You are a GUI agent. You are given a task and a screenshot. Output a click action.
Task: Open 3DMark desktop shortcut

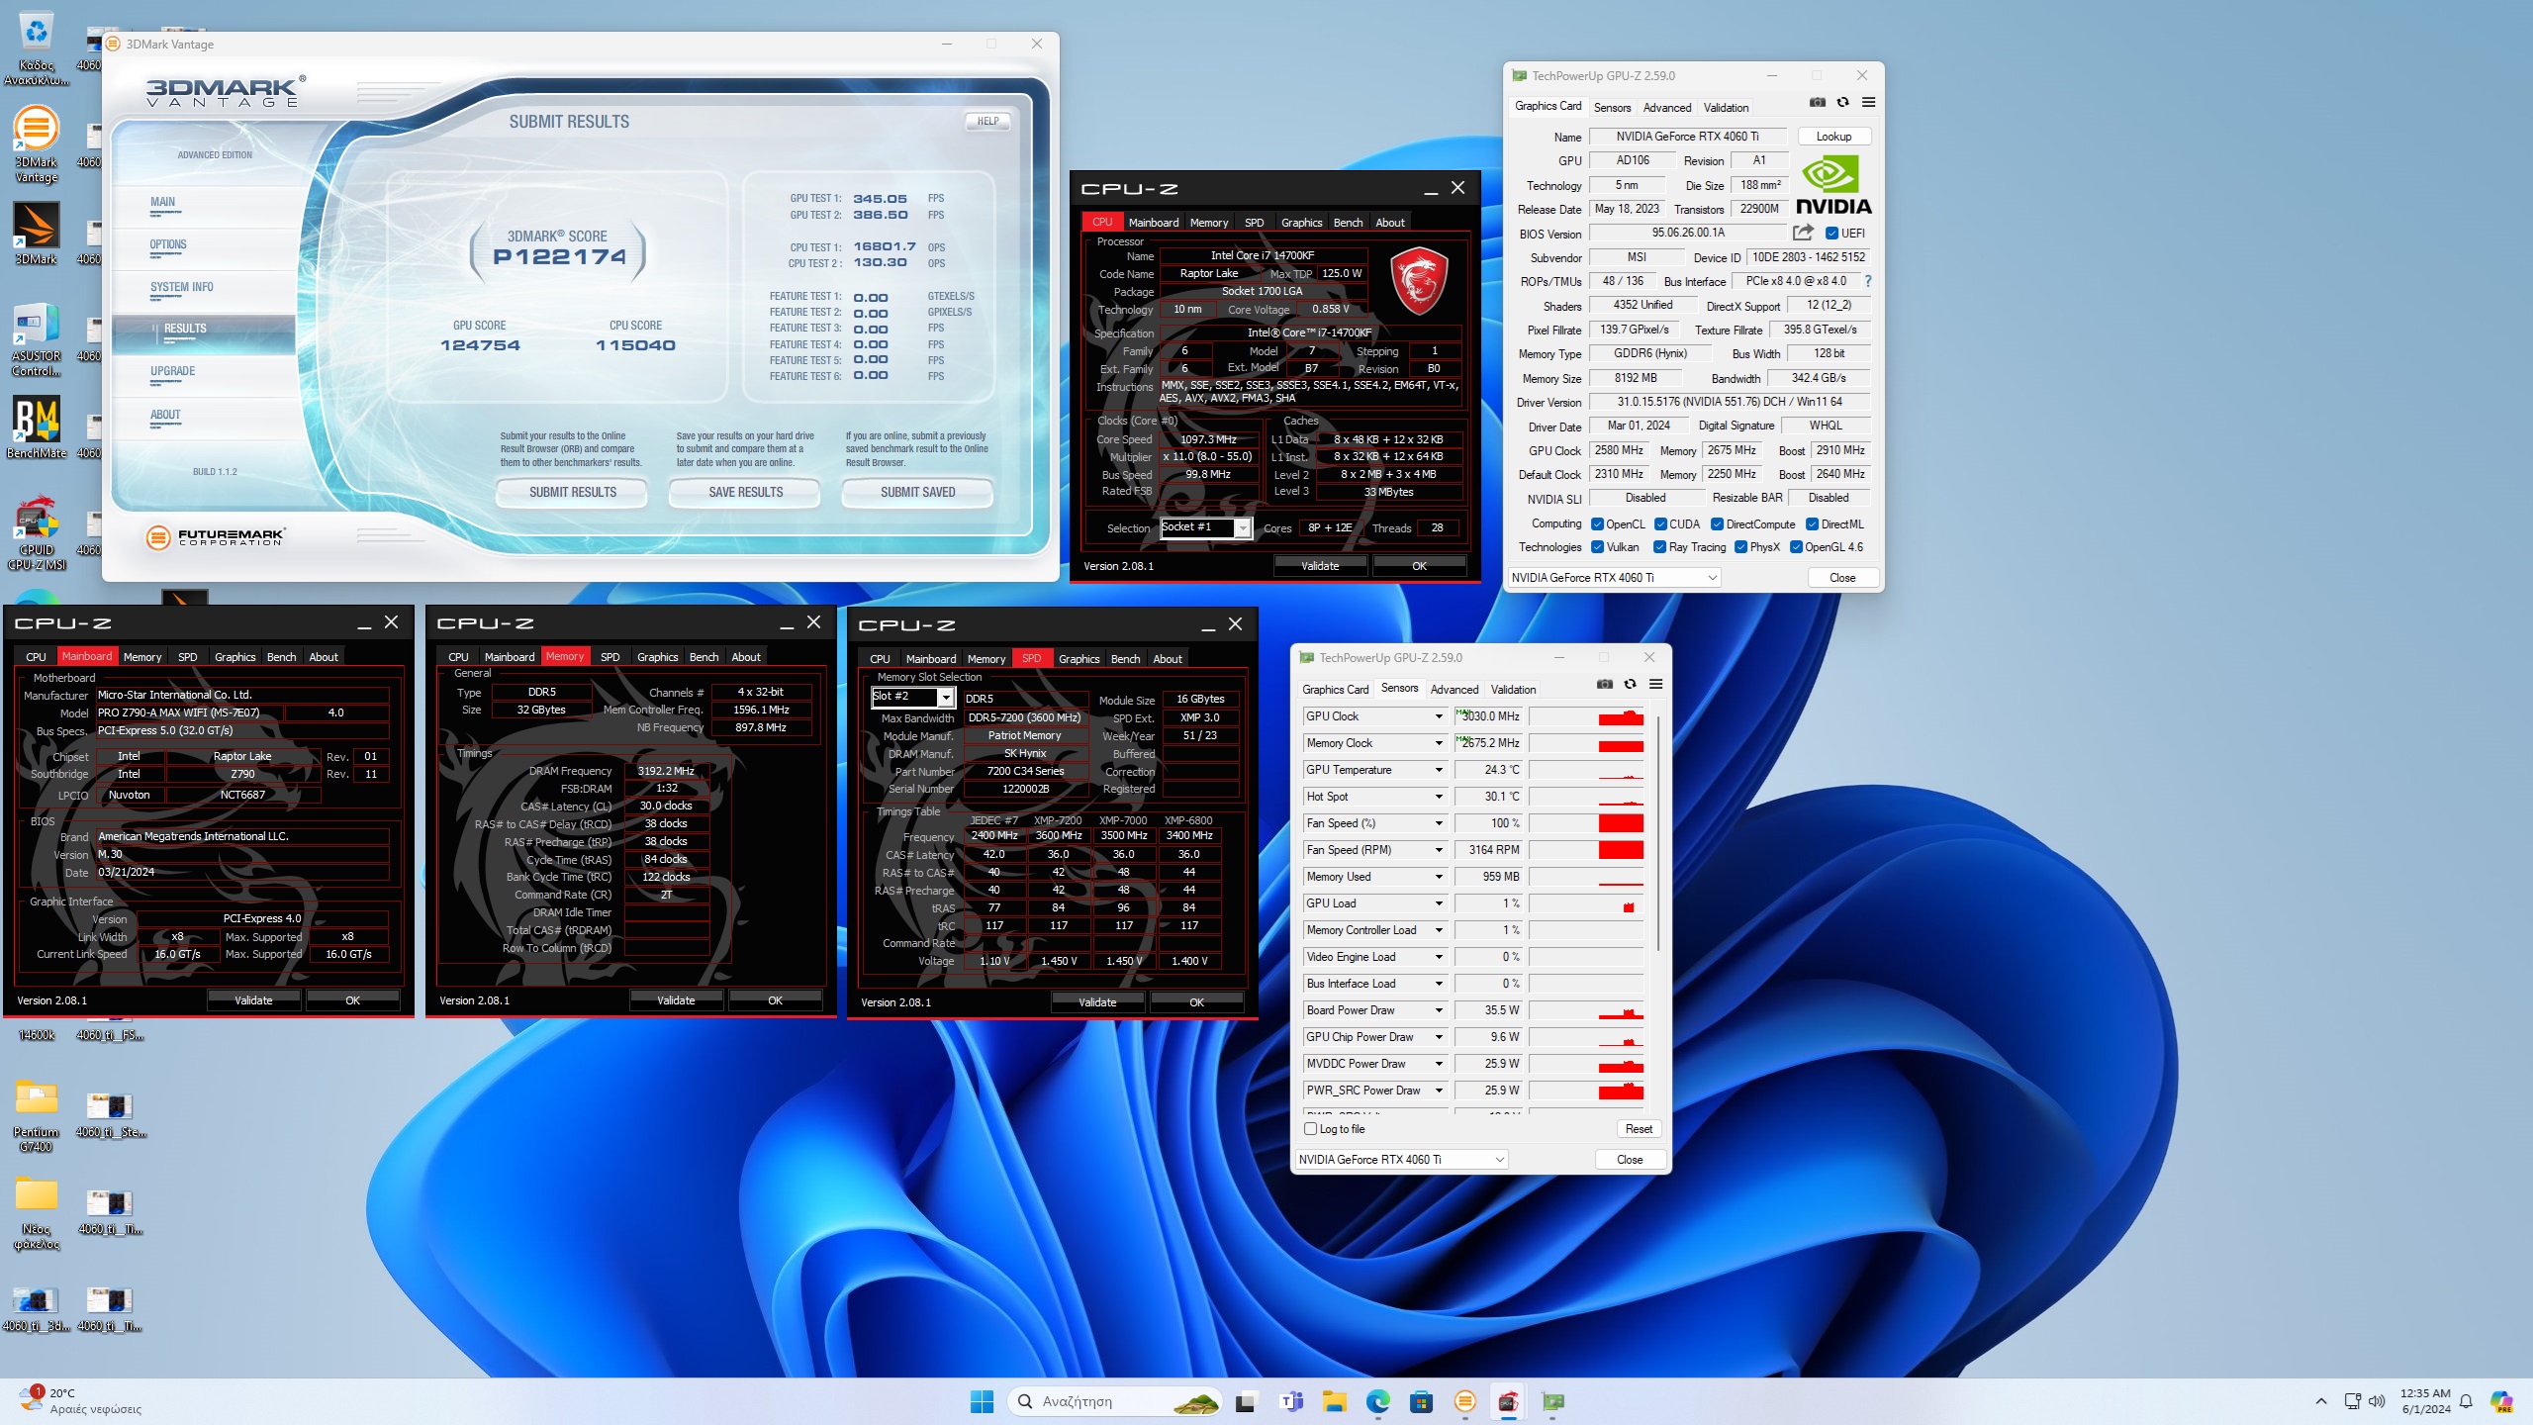click(37, 234)
